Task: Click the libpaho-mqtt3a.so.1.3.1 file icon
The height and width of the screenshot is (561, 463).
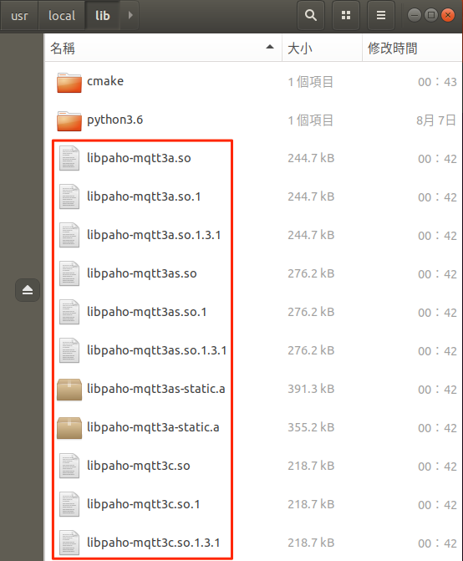Action: [69, 235]
